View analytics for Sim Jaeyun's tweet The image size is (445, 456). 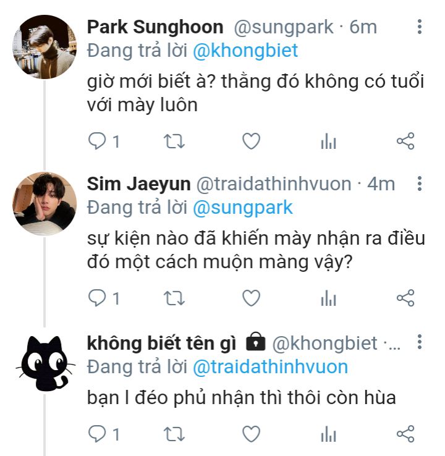(x=328, y=298)
